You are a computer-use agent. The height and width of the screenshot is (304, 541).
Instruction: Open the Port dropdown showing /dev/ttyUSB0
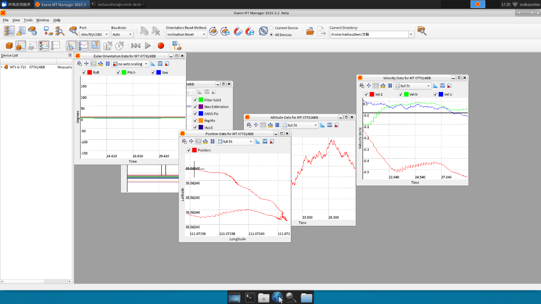coord(93,35)
